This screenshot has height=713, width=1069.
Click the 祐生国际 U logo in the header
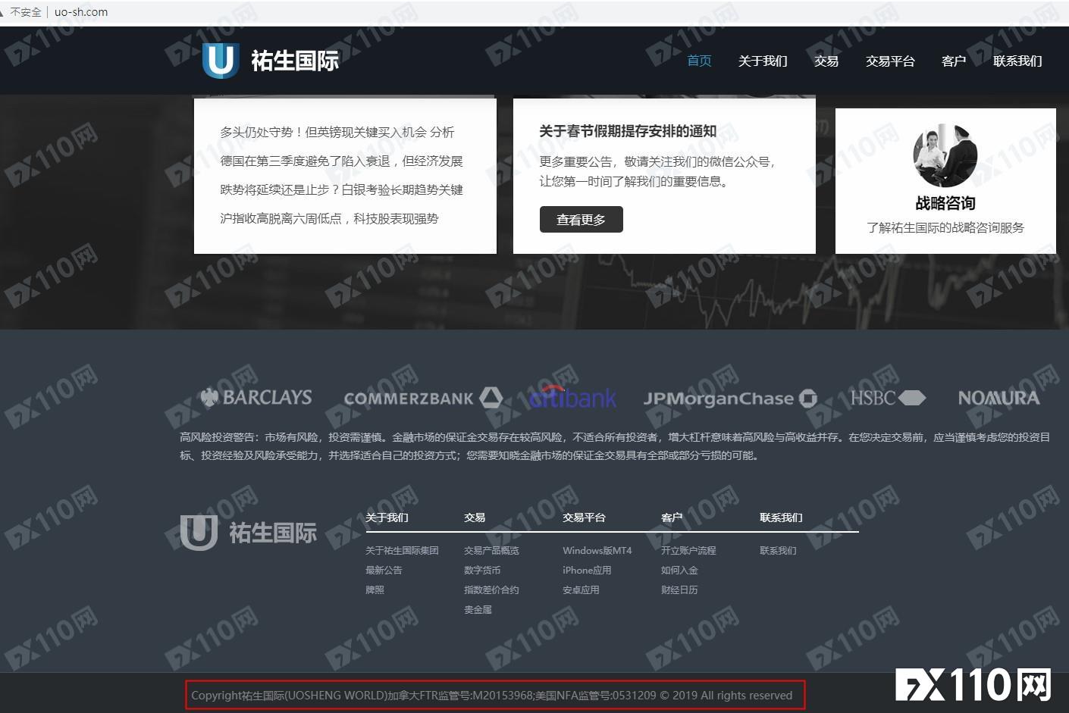220,59
